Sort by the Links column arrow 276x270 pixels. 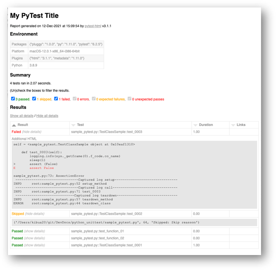click(x=233, y=125)
